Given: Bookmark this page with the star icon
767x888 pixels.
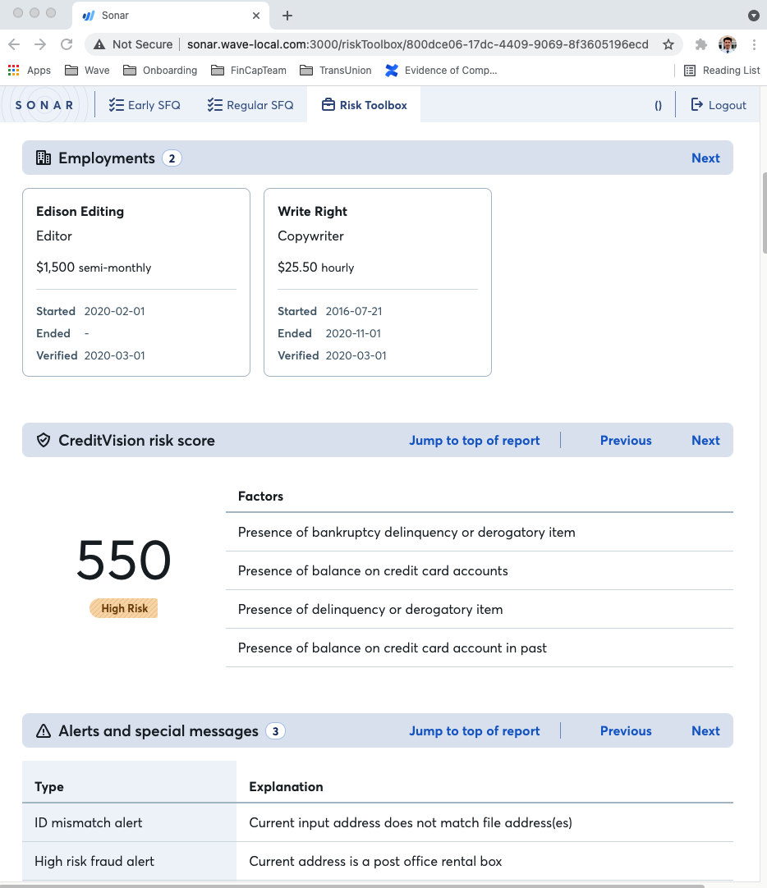Looking at the screenshot, I should pos(668,44).
